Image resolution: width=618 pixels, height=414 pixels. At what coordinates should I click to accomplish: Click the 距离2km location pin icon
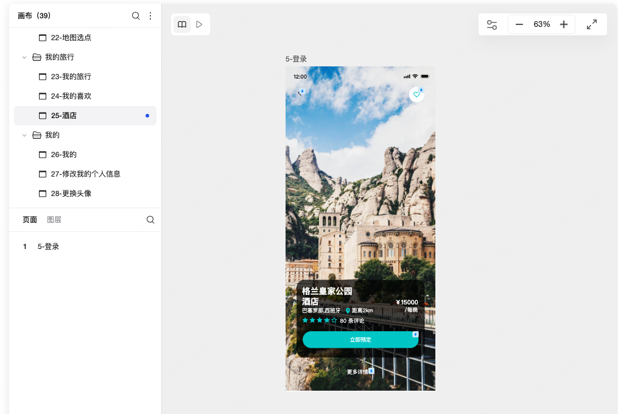[x=348, y=310]
